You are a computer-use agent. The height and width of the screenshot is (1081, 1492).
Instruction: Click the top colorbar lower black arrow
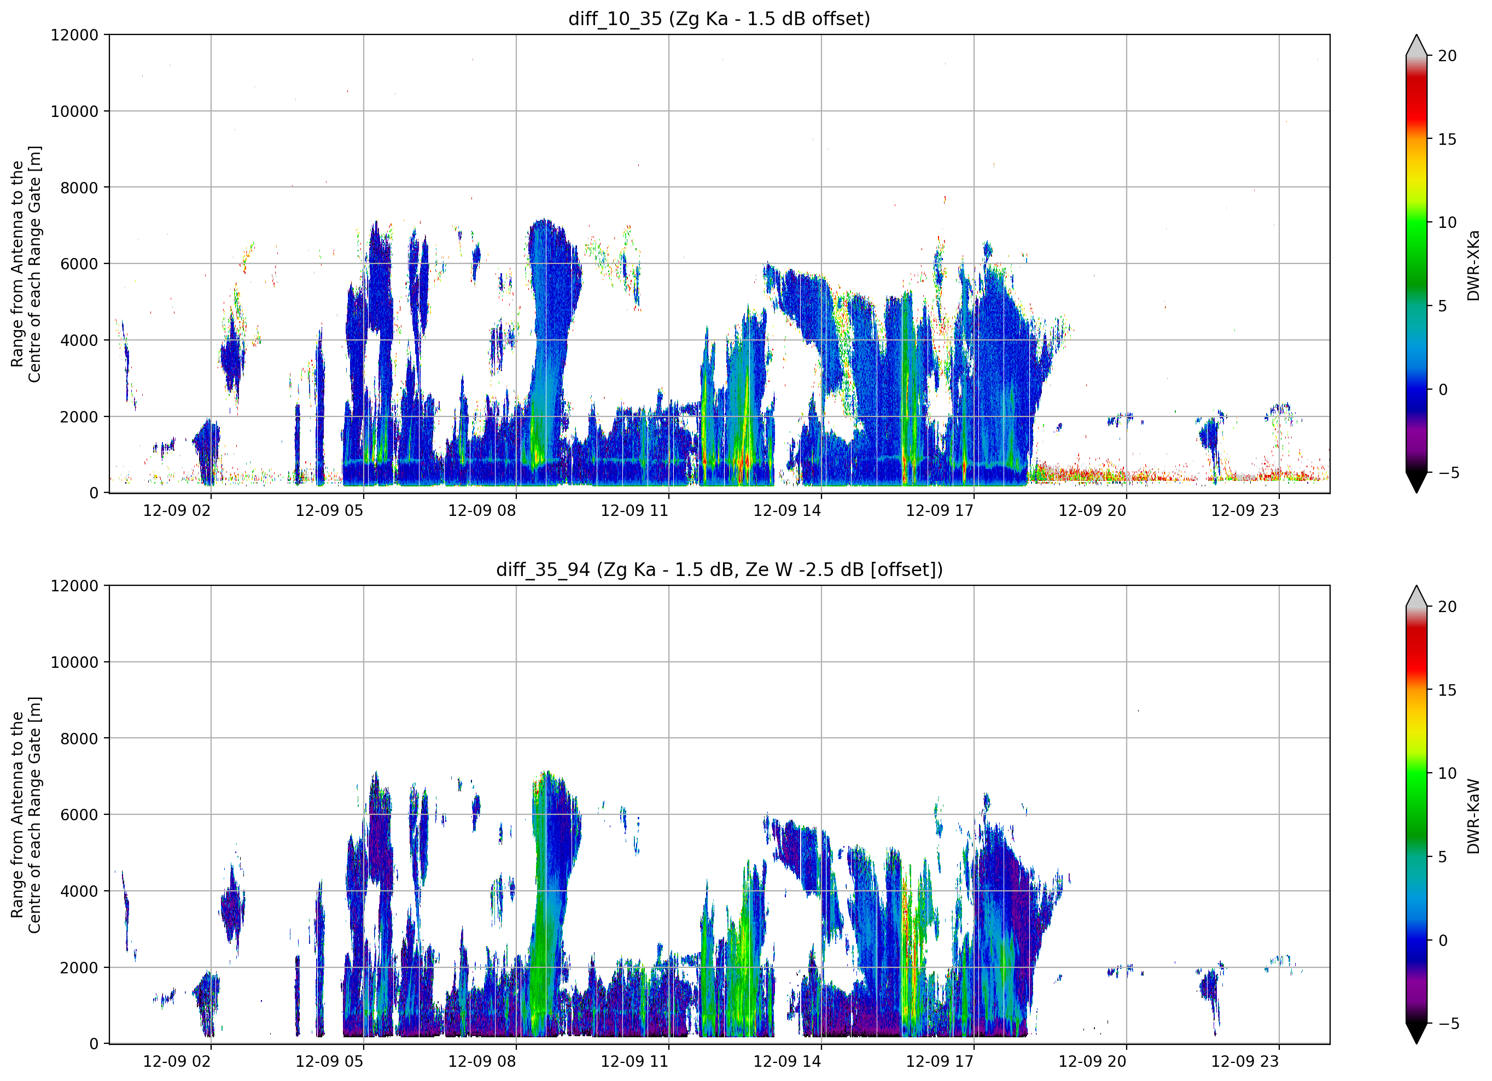(1417, 483)
